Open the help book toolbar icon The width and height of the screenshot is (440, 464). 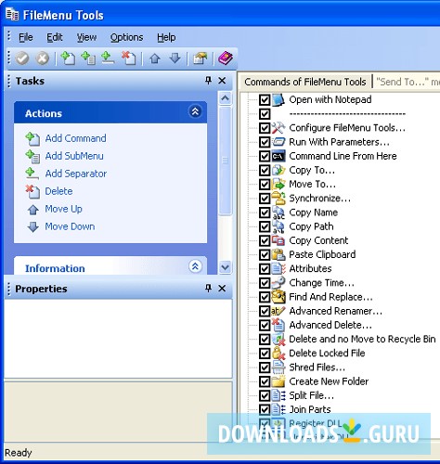[226, 58]
